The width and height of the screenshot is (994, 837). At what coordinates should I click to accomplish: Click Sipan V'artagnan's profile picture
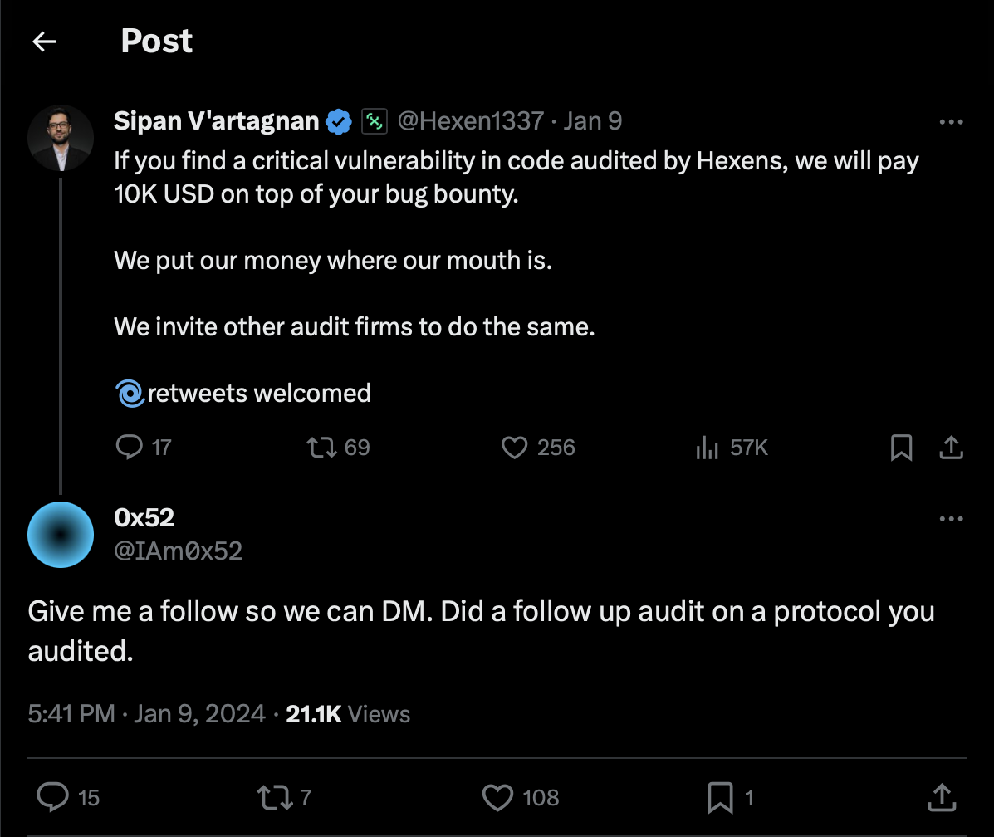coord(61,137)
